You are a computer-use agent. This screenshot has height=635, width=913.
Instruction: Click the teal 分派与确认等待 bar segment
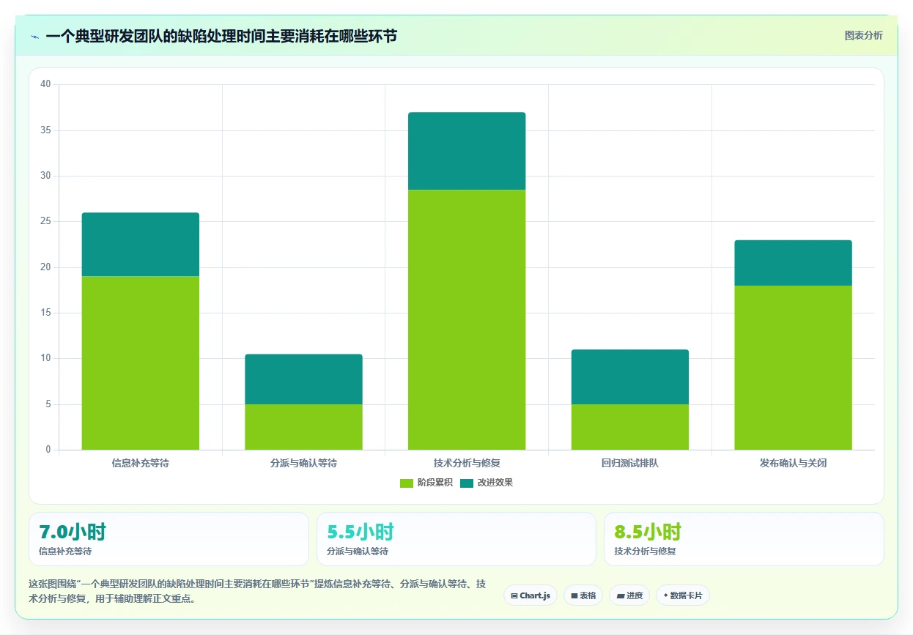(x=303, y=379)
